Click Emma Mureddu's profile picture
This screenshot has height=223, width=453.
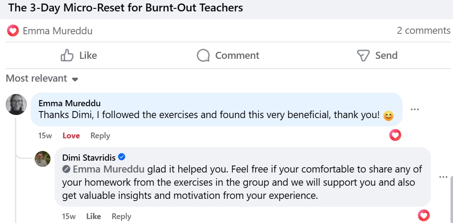coord(16,104)
